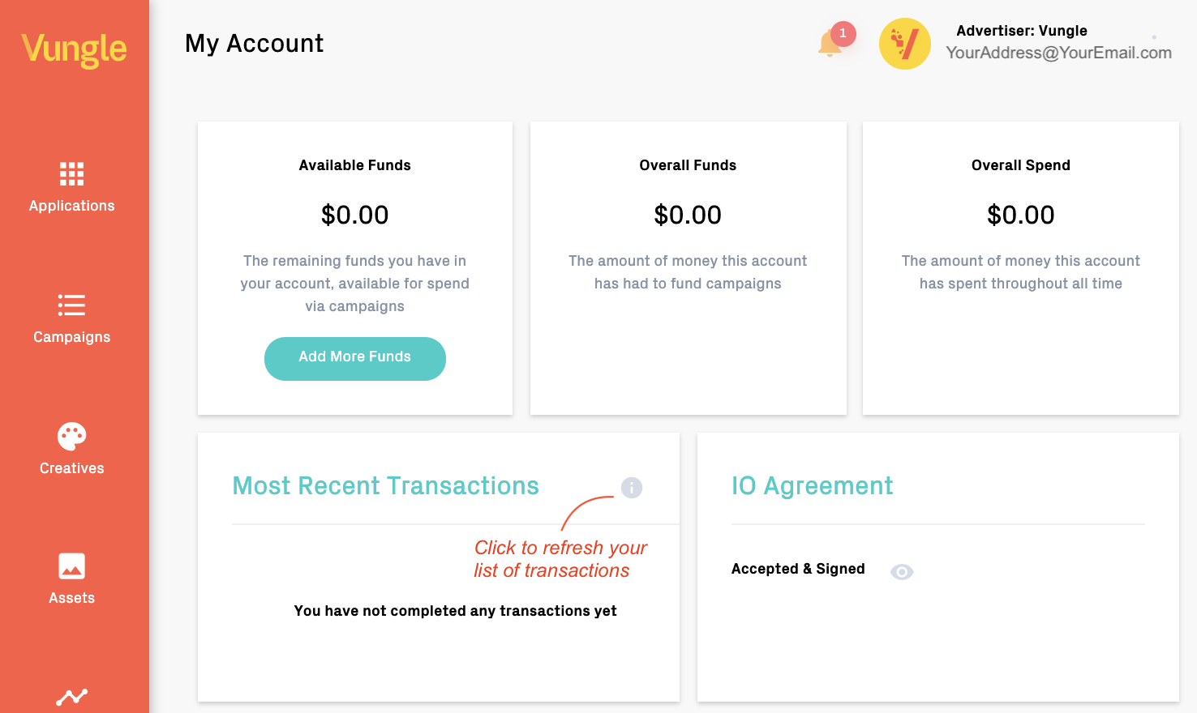Refresh transactions via the info icon
The width and height of the screenshot is (1197, 713).
click(632, 488)
